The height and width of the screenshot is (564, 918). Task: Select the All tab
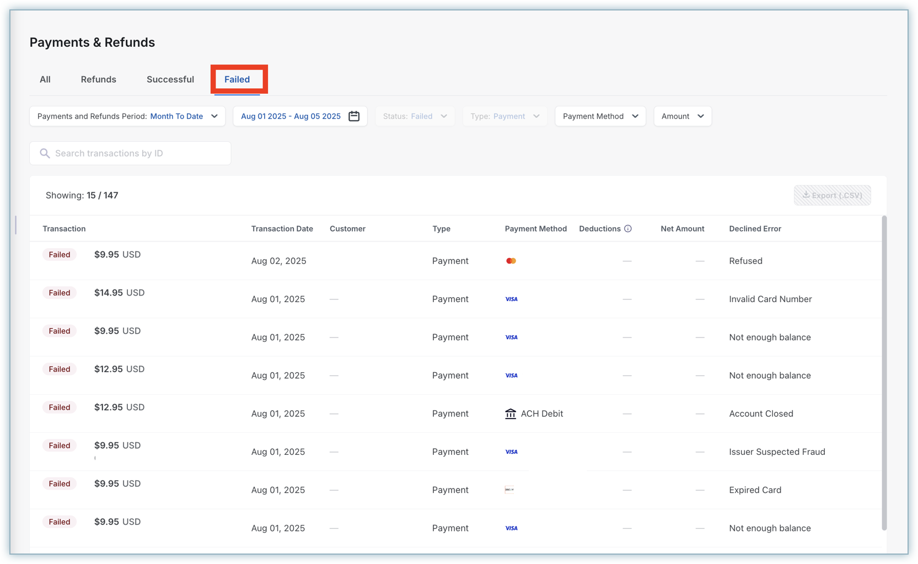pos(45,79)
